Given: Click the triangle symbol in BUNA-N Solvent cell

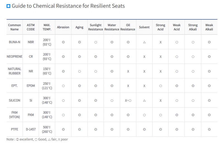Looking at the screenshot, I should (144, 42).
